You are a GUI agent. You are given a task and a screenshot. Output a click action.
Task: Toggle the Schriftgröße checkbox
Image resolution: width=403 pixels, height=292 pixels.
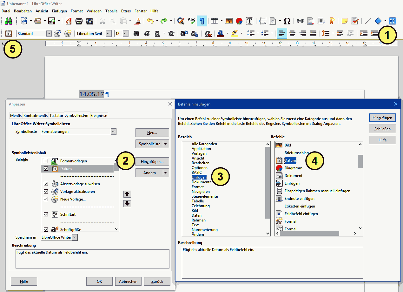coord(46,229)
